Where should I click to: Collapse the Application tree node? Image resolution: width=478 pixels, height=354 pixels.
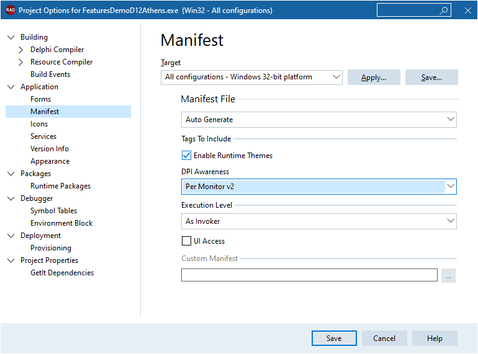coord(11,87)
